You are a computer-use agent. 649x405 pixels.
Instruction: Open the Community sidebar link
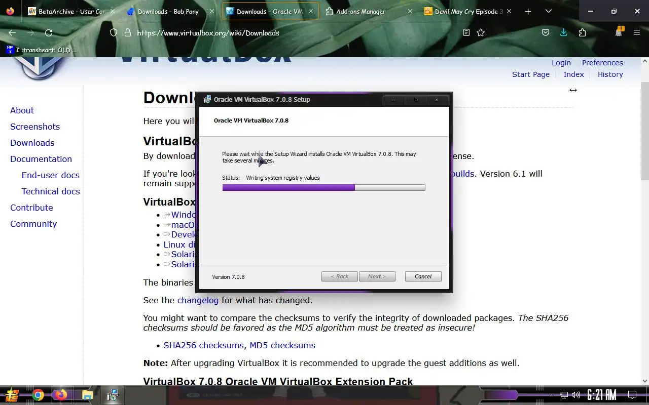pos(33,224)
